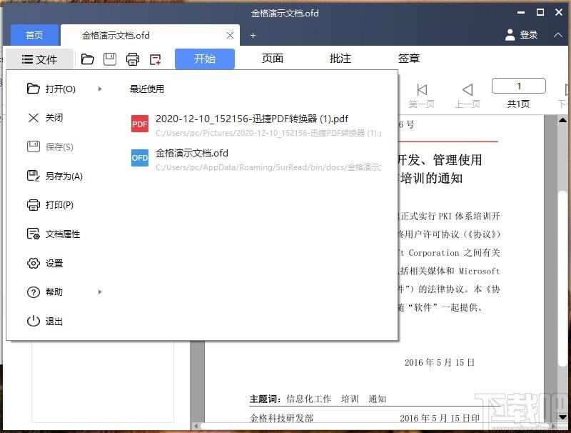Click the 打开 folder icon in the menu

pyautogui.click(x=33, y=89)
